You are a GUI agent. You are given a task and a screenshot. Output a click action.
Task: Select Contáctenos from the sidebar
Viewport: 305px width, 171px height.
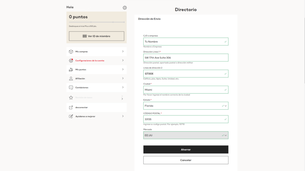[x=97, y=88]
